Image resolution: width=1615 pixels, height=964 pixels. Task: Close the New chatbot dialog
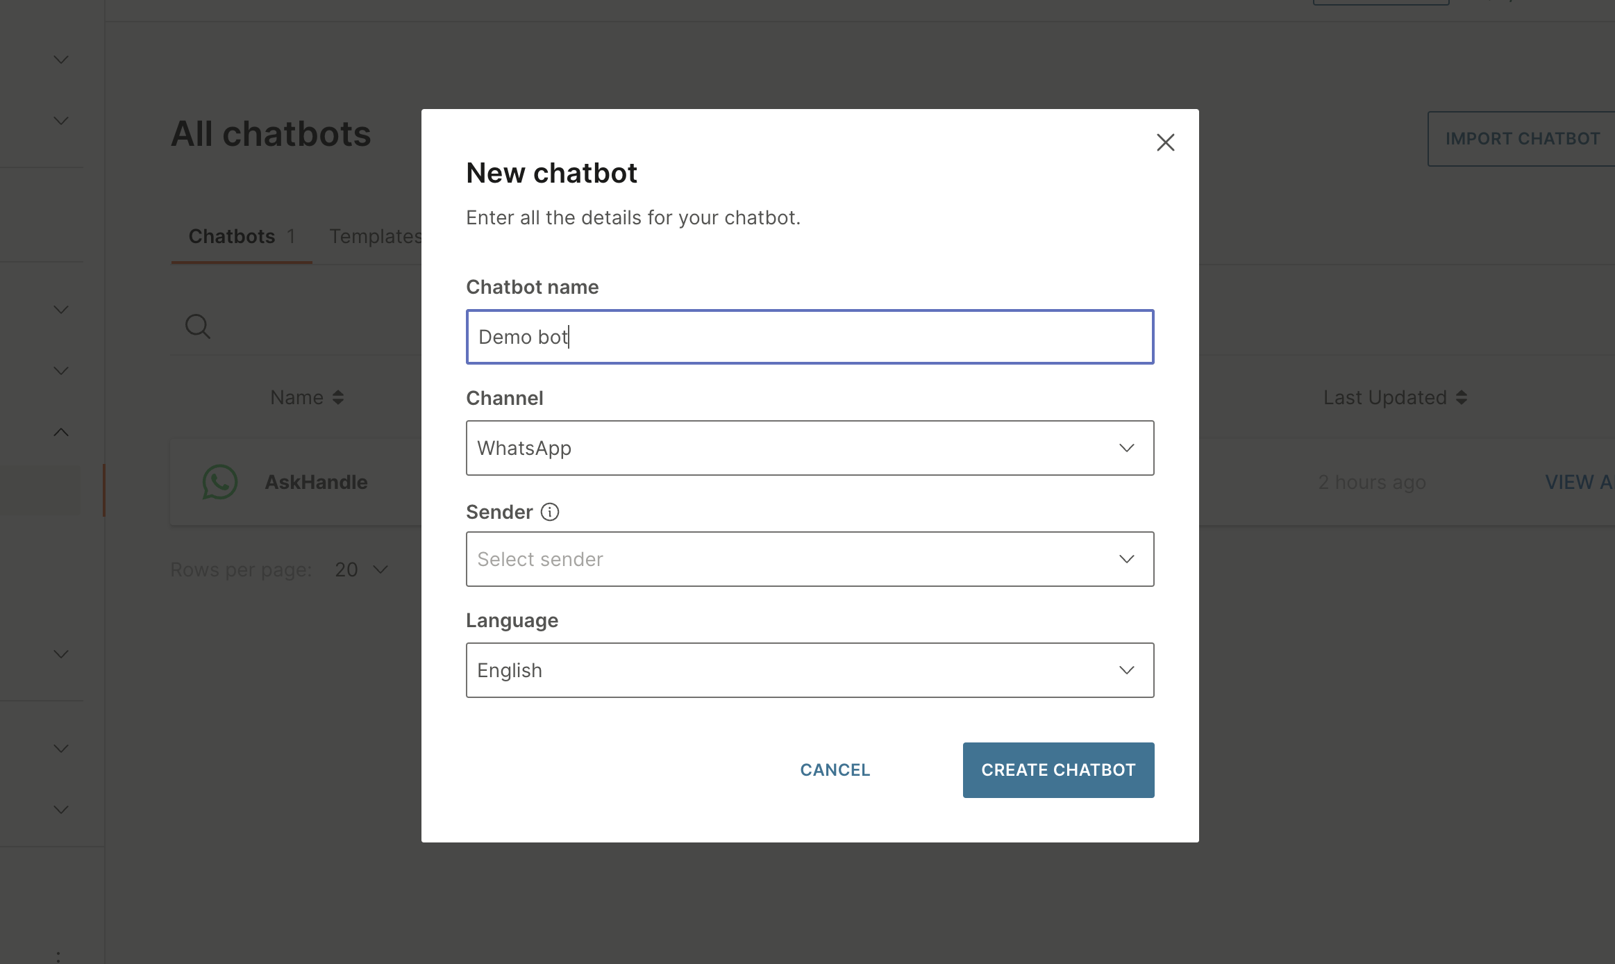tap(1165, 142)
